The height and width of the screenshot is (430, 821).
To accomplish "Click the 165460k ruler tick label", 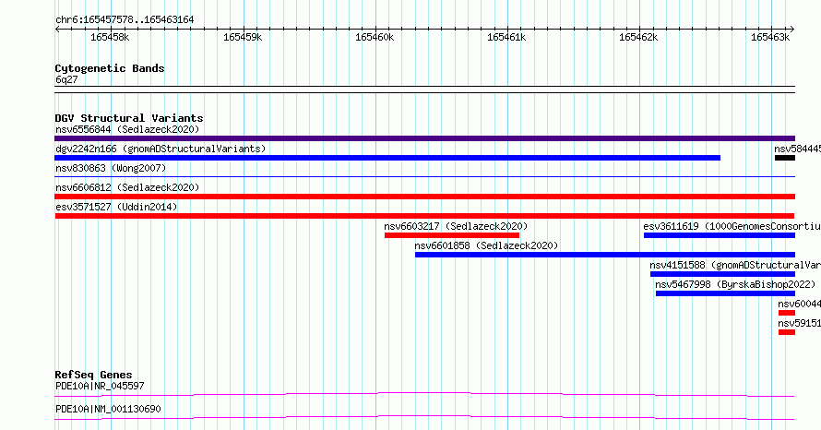I will (375, 37).
